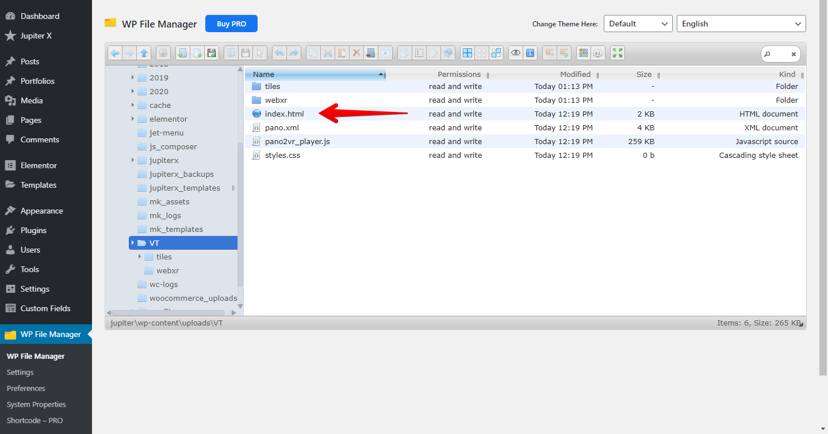Open Elementor menu in sidebar
This screenshot has width=828, height=434.
[x=46, y=165]
